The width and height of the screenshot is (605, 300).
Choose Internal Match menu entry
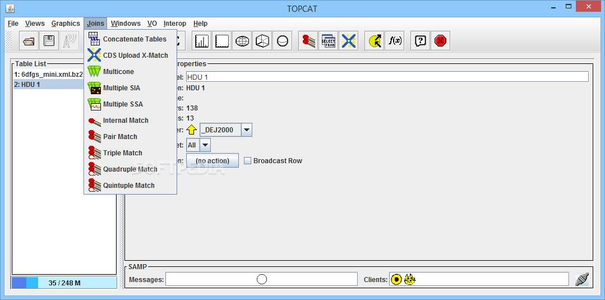(131, 120)
